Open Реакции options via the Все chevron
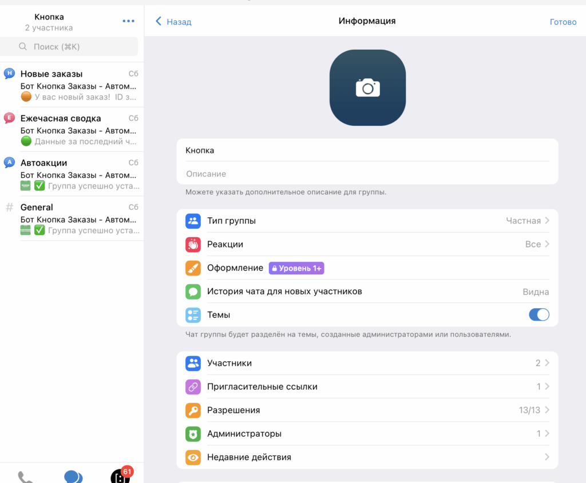Image resolution: width=586 pixels, height=483 pixels. tap(547, 244)
